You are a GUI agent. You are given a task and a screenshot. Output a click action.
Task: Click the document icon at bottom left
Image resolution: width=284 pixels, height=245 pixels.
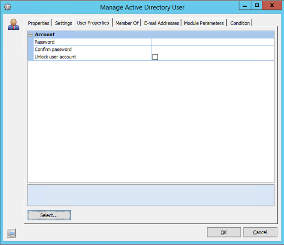(11, 233)
